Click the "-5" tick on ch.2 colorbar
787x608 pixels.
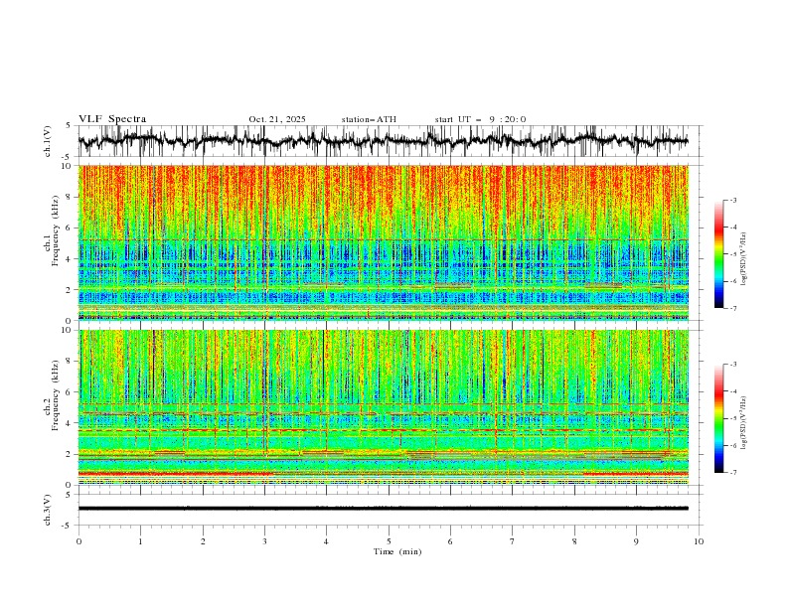coord(732,418)
